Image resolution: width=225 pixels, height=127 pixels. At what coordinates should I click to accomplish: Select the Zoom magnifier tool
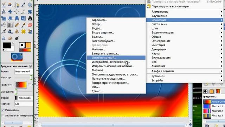coord(30,5)
